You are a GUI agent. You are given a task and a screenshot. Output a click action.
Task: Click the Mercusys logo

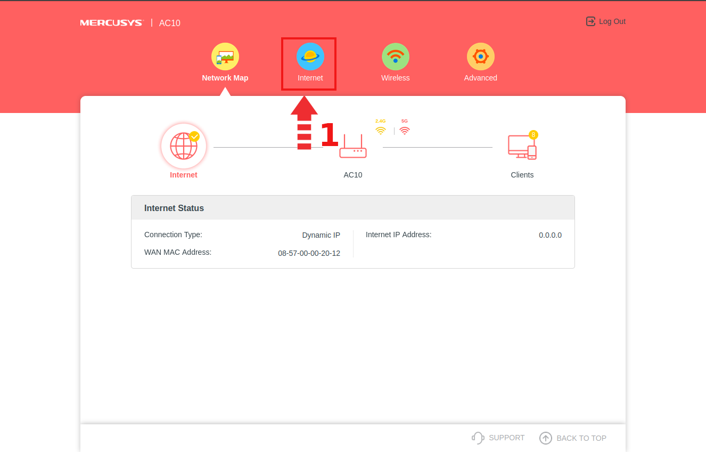[x=112, y=23]
